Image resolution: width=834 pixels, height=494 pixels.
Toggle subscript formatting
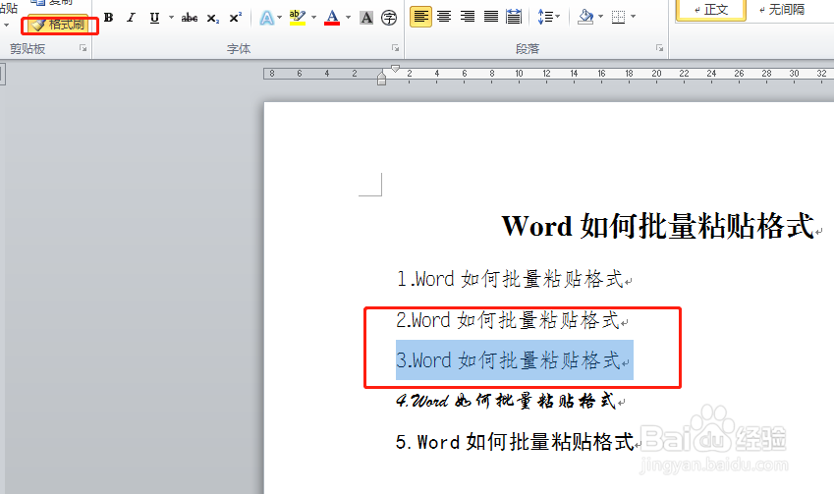(213, 18)
